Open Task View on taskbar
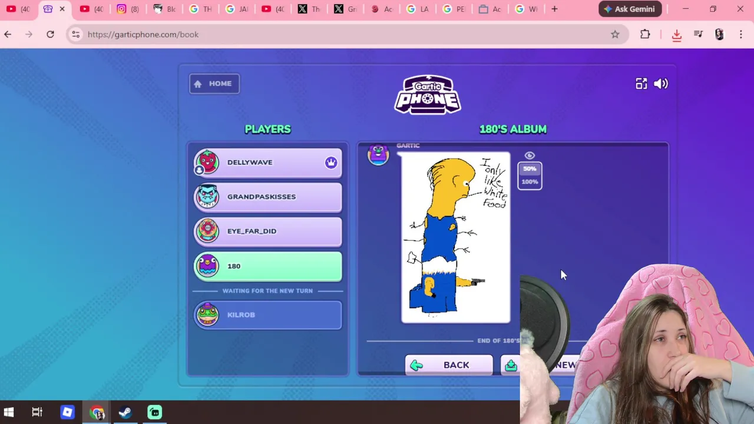Image resolution: width=754 pixels, height=424 pixels. click(x=37, y=412)
